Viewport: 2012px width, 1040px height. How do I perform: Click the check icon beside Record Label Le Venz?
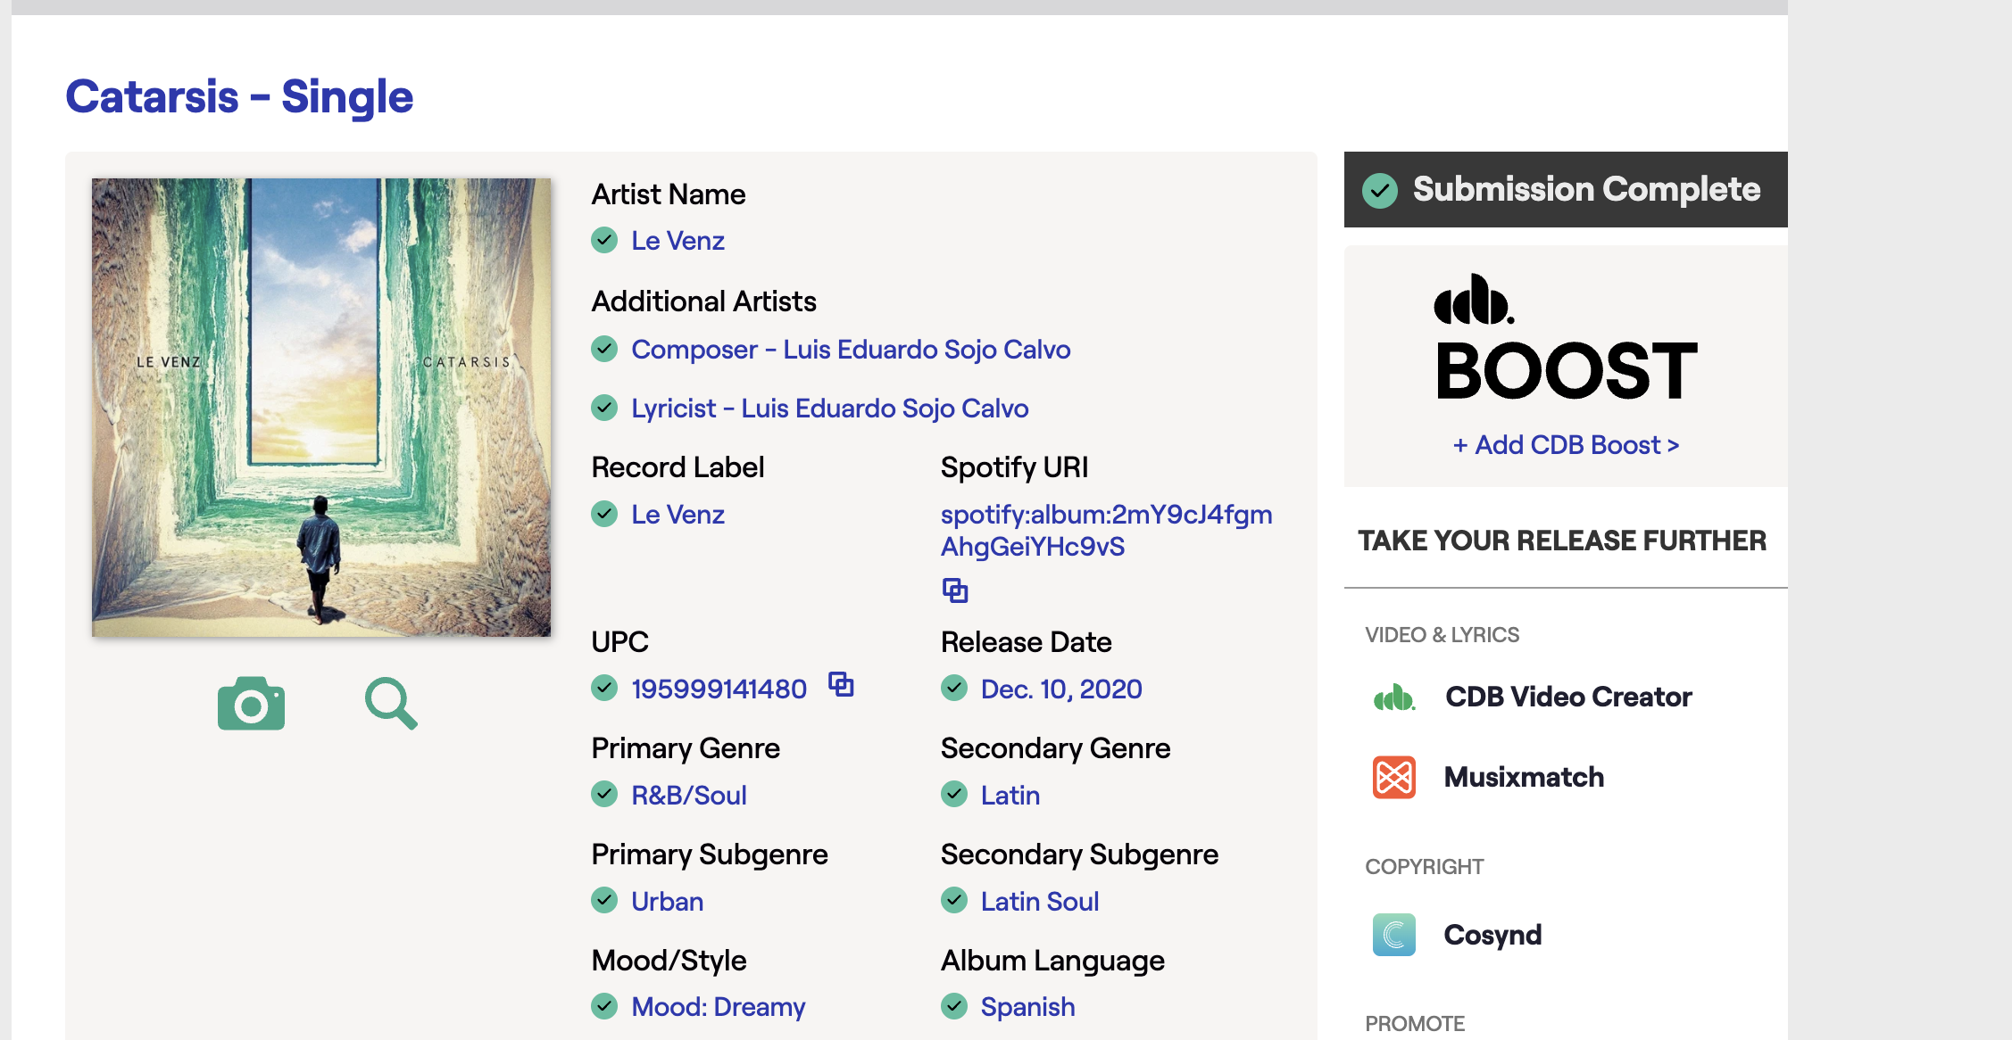coord(604,514)
